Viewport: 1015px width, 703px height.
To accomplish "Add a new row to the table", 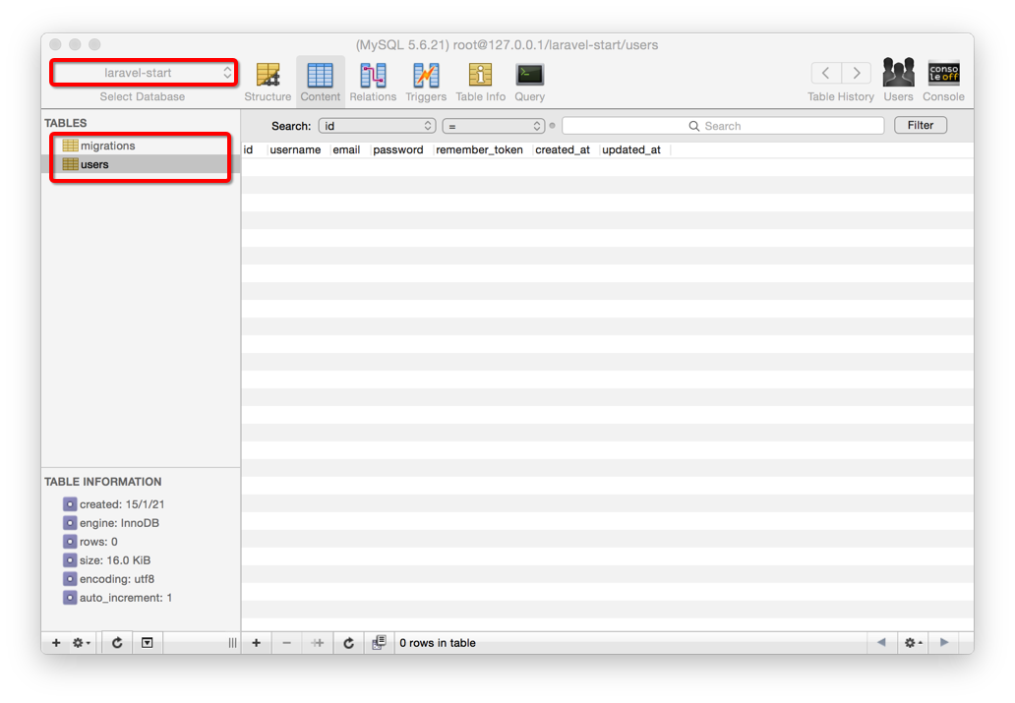I will coord(257,643).
